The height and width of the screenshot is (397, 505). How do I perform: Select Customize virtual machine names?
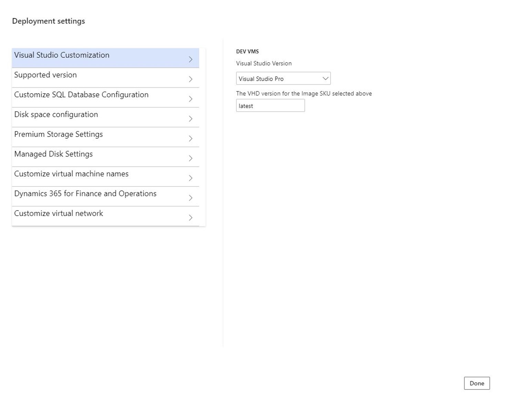pos(105,176)
